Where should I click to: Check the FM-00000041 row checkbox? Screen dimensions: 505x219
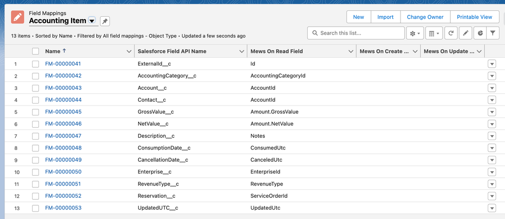36,64
